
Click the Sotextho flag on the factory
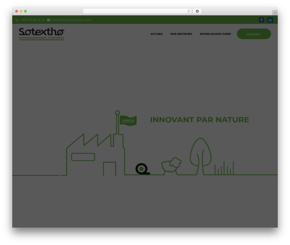click(x=128, y=120)
